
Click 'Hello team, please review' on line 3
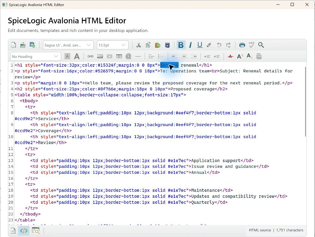pyautogui.click(x=117, y=83)
